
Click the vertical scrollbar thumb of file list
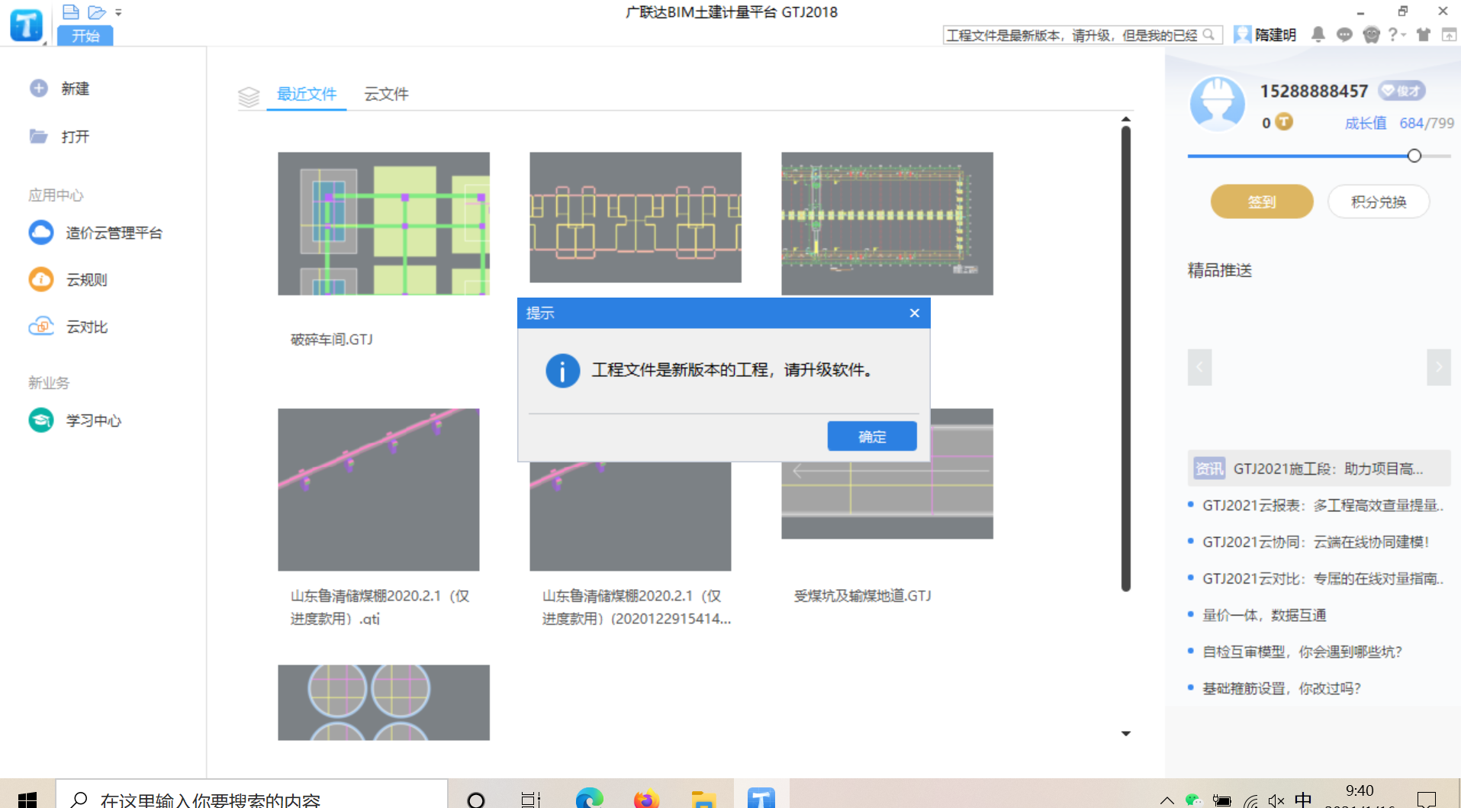click(x=1125, y=359)
